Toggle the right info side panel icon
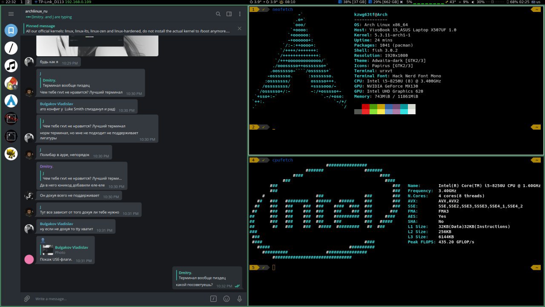The image size is (545, 307). [229, 14]
